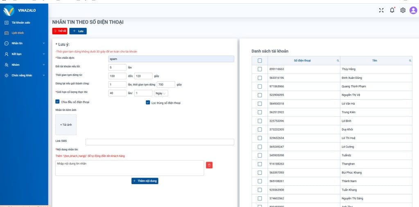Open the Ngày unit dropdown
This screenshot has width=419, height=207.
click(x=161, y=93)
